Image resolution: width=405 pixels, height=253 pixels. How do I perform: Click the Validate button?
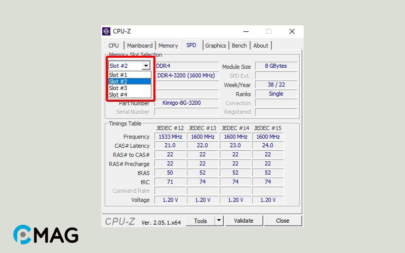(244, 221)
